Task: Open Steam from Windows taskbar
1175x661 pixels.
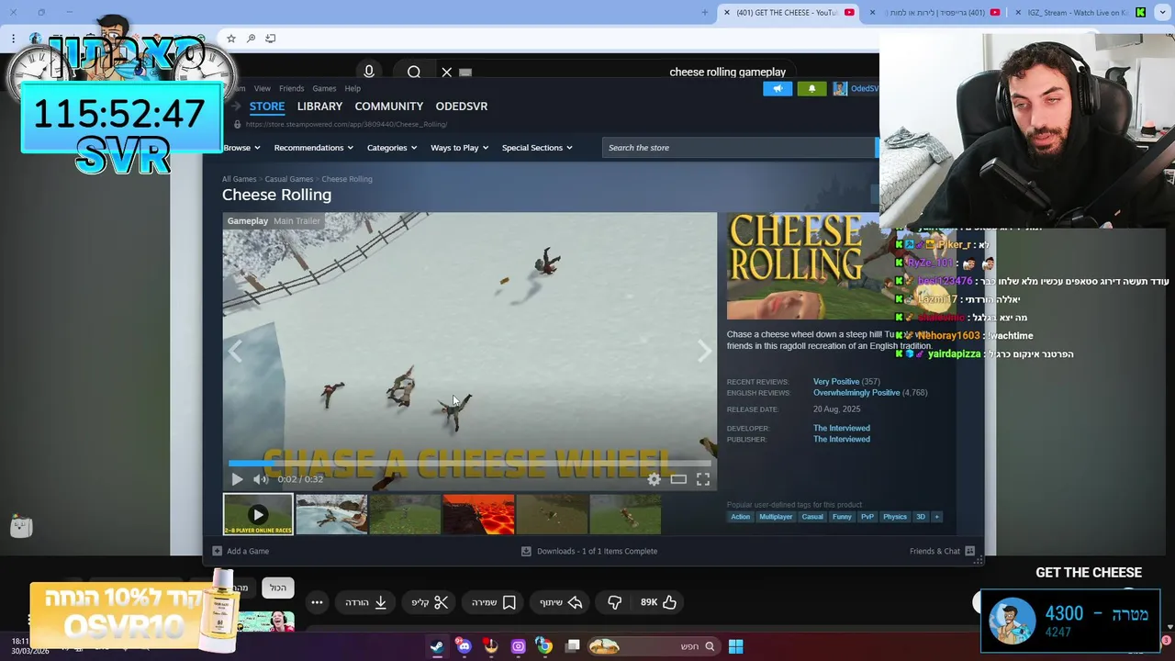Action: tap(437, 646)
